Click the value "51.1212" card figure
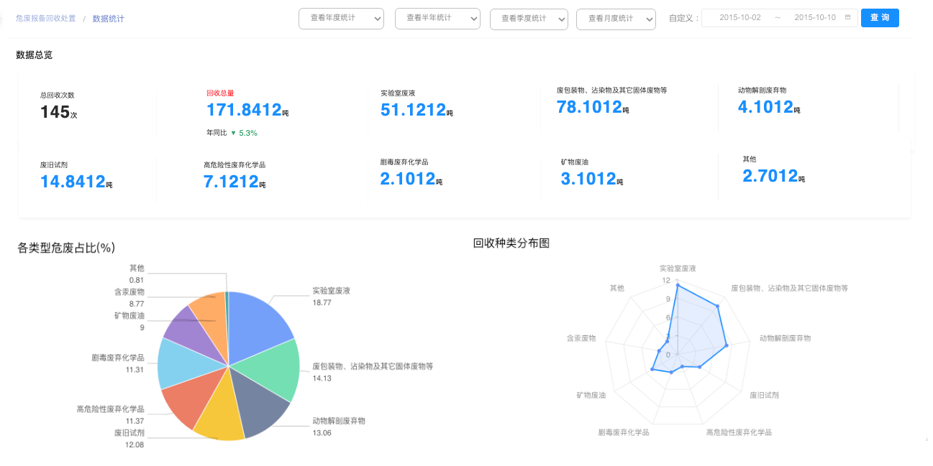The width and height of the screenshot is (933, 466). point(414,110)
